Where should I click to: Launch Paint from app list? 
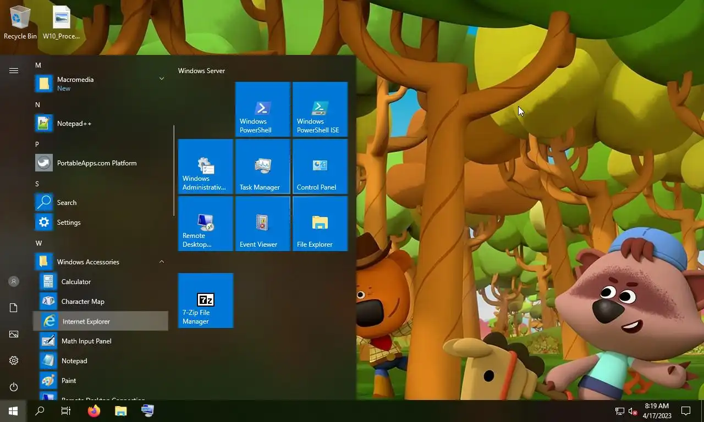[101, 381]
